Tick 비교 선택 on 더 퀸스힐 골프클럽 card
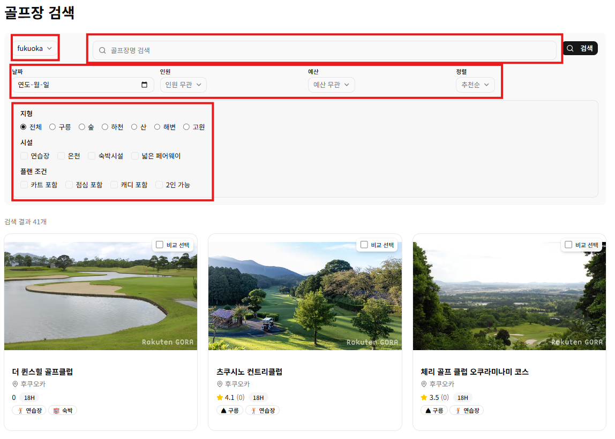Image resolution: width=615 pixels, height=439 pixels. pyautogui.click(x=160, y=245)
